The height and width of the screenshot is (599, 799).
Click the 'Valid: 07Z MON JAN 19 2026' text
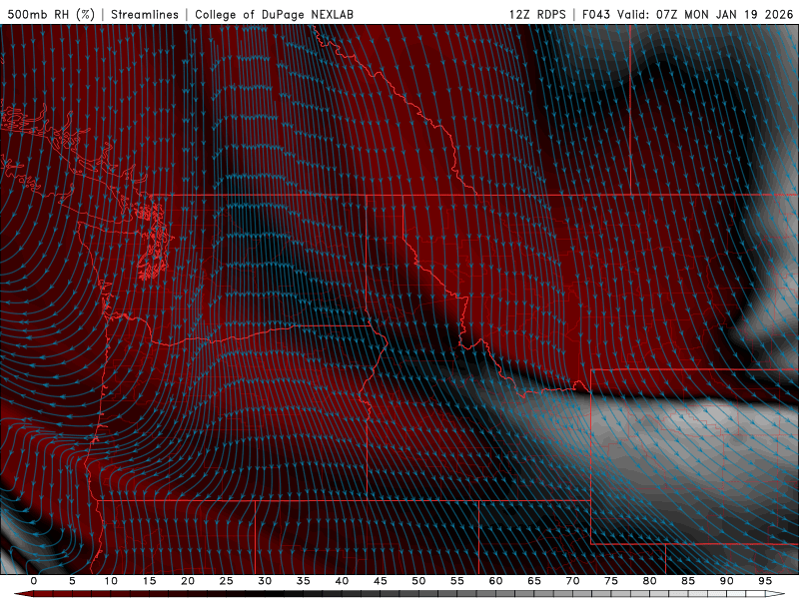pos(705,14)
